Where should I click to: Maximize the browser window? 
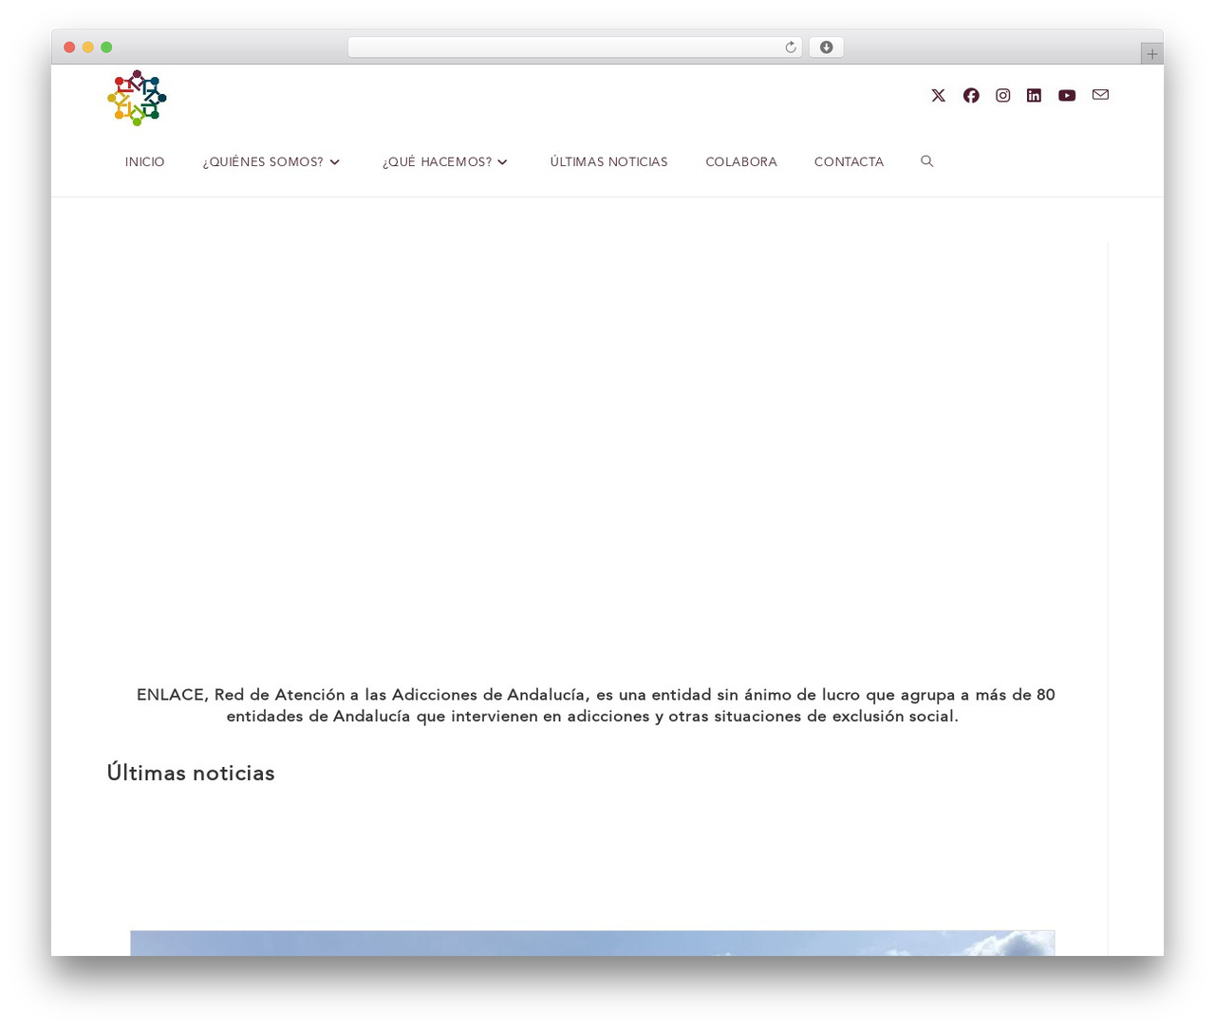[x=106, y=47]
